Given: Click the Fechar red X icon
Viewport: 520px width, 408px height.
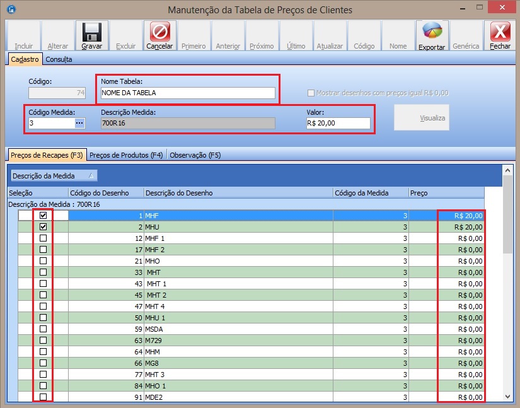Looking at the screenshot, I should (500, 32).
